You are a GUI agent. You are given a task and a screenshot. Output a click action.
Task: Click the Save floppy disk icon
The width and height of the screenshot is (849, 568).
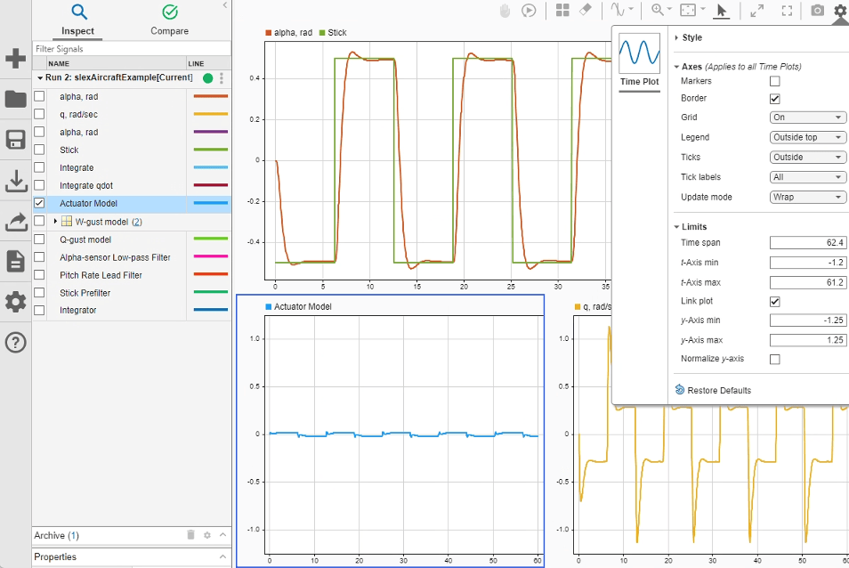[16, 140]
